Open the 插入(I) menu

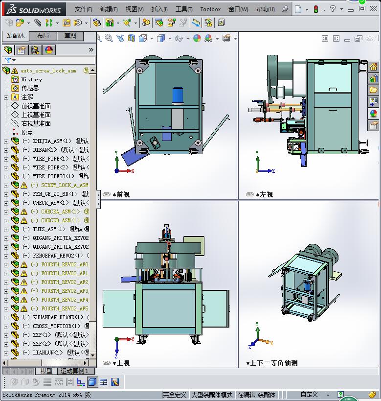tap(159, 9)
